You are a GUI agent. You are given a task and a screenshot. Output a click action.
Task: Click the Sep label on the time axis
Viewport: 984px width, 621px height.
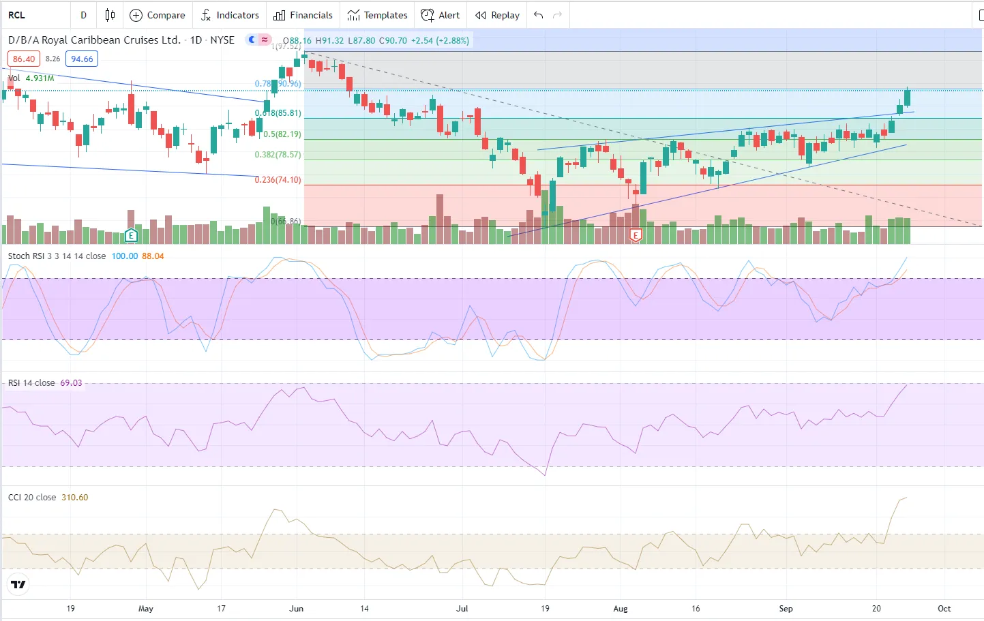pyautogui.click(x=786, y=609)
